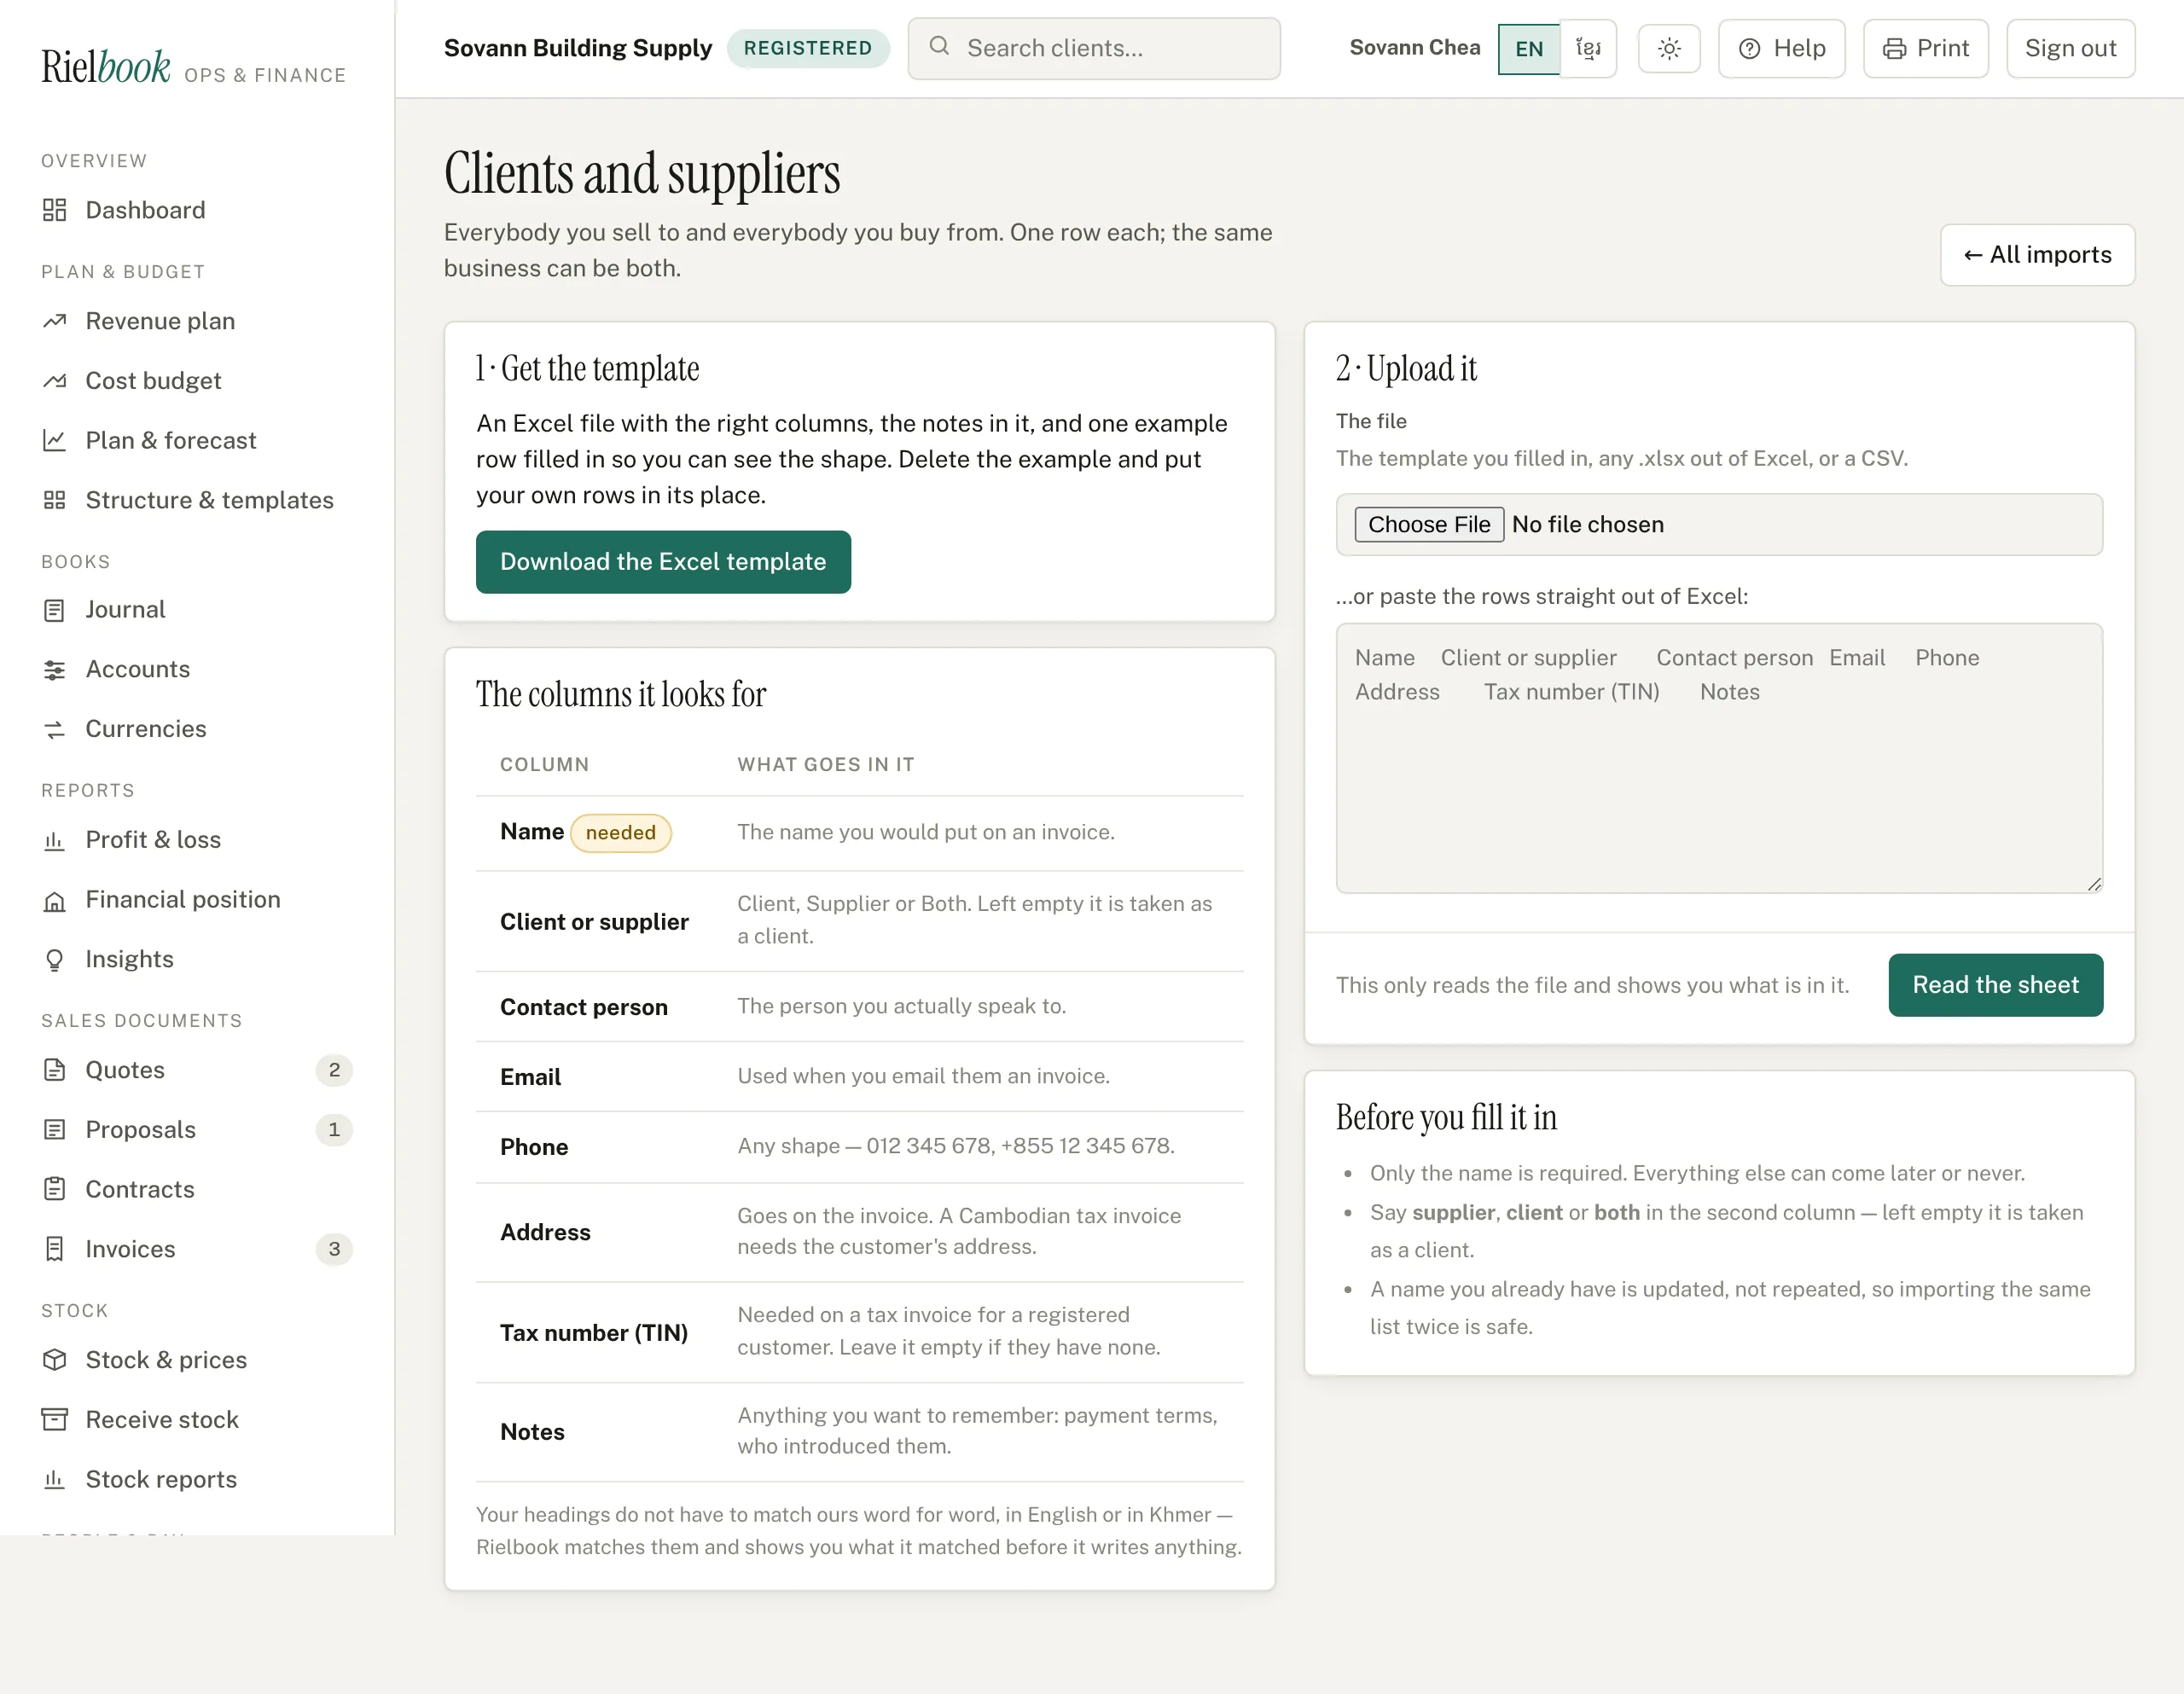Click the 'No file chosen' label
2184x1694 pixels.
[x=1588, y=525]
